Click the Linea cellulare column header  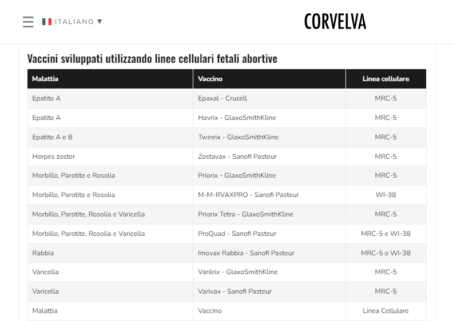[x=386, y=79]
